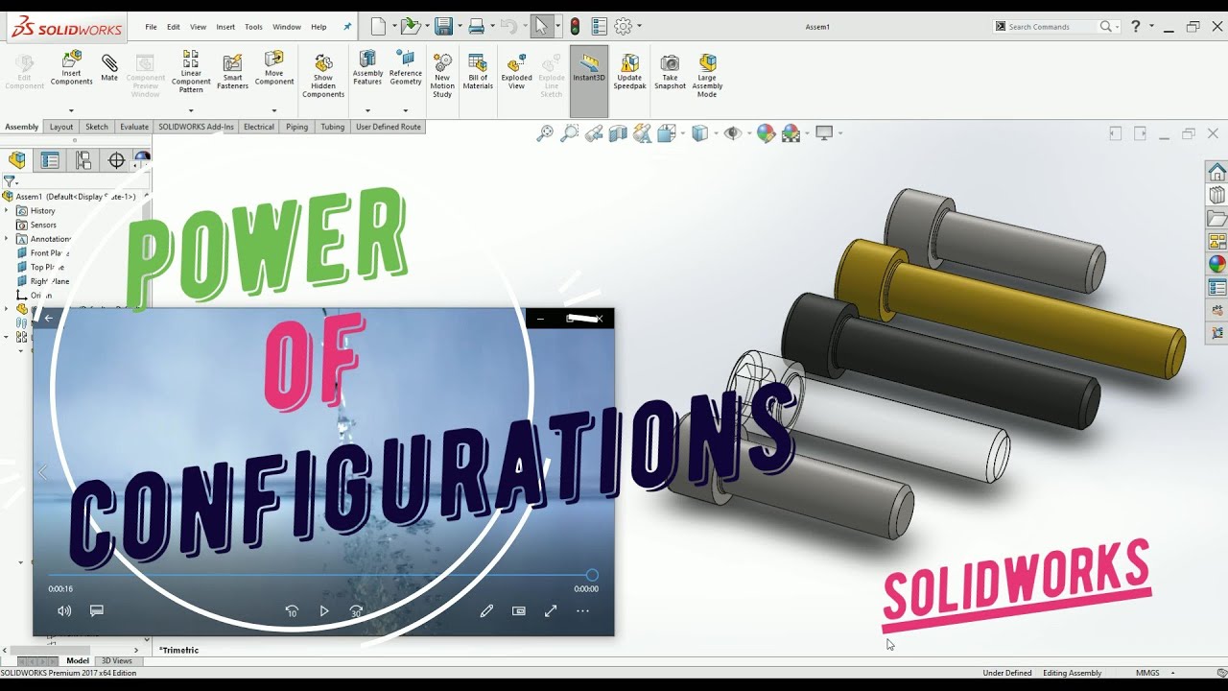Open File Explorer folder icon in task pane
This screenshot has height=691, width=1228.
pos(1216,218)
